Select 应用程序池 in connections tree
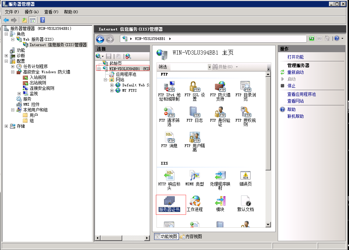 click(x=126, y=74)
